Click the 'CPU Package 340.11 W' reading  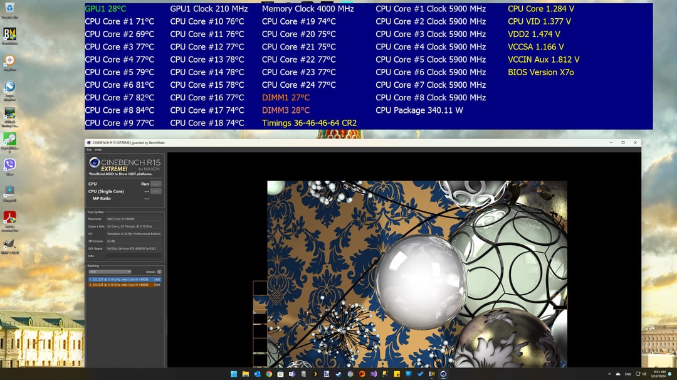coord(419,110)
